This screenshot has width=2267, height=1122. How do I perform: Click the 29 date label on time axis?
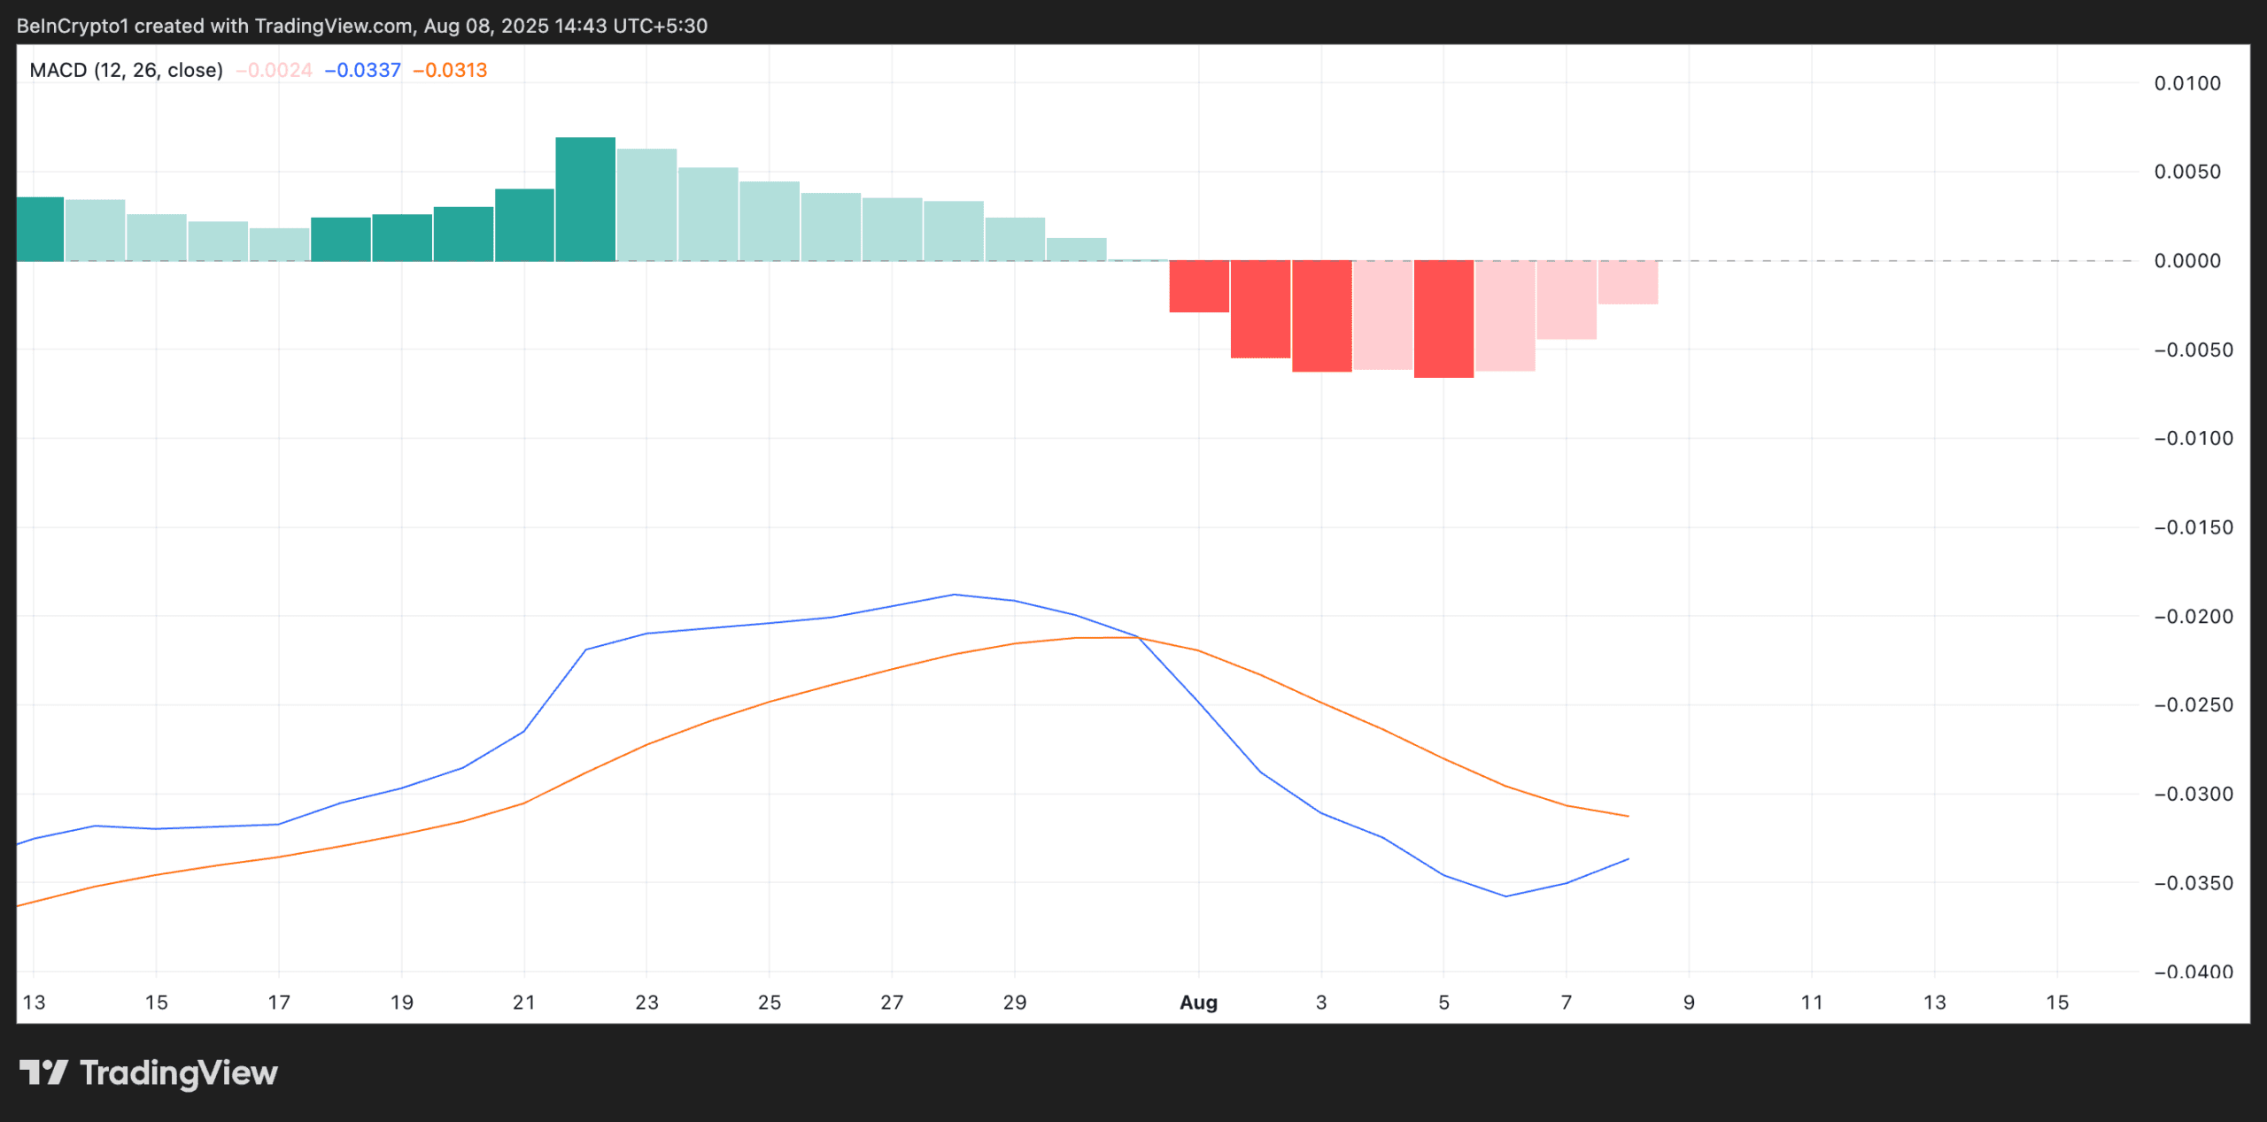[1015, 1003]
